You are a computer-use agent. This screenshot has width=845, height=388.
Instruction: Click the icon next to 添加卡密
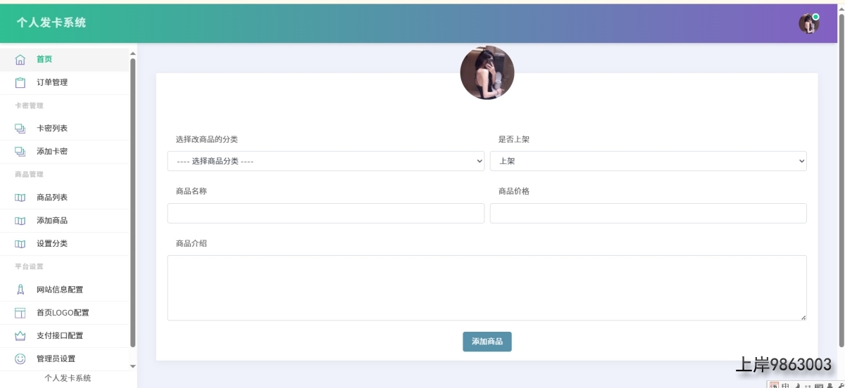click(x=20, y=152)
